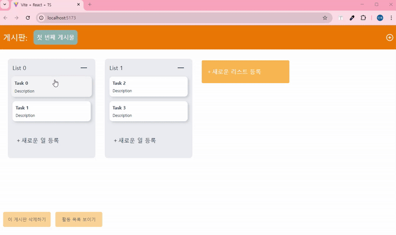The height and width of the screenshot is (235, 396).
Task: Open the Task 0 card
Action: 51,87
